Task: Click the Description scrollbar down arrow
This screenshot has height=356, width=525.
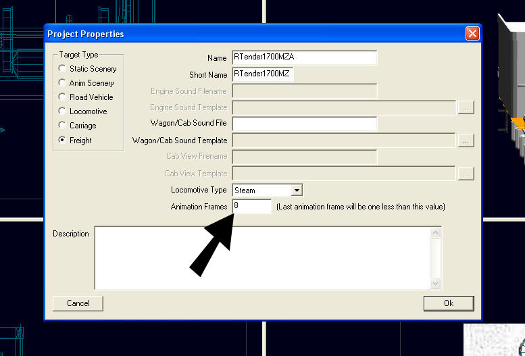Action: click(435, 284)
